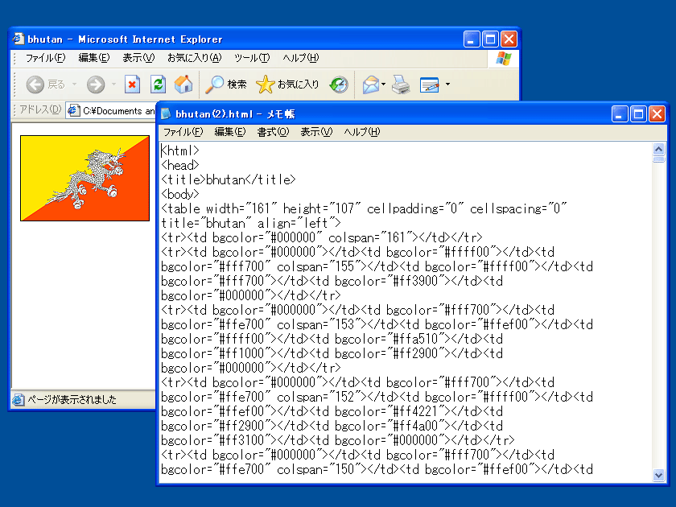
Task: Close the Internet Explorer window
Action: (x=509, y=39)
